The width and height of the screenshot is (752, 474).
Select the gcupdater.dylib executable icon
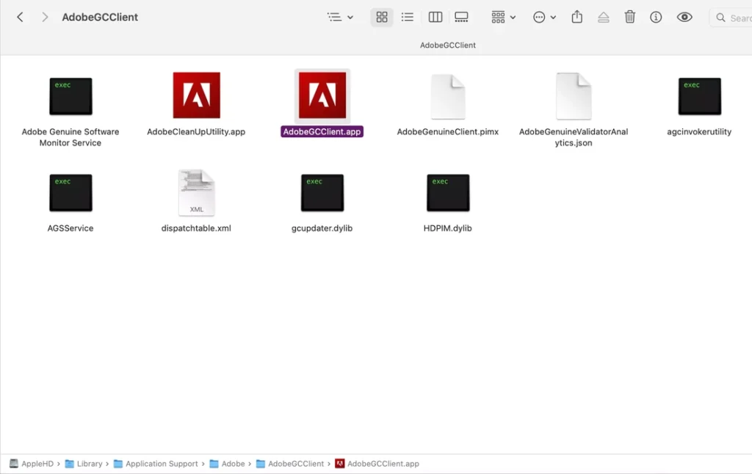pos(322,192)
